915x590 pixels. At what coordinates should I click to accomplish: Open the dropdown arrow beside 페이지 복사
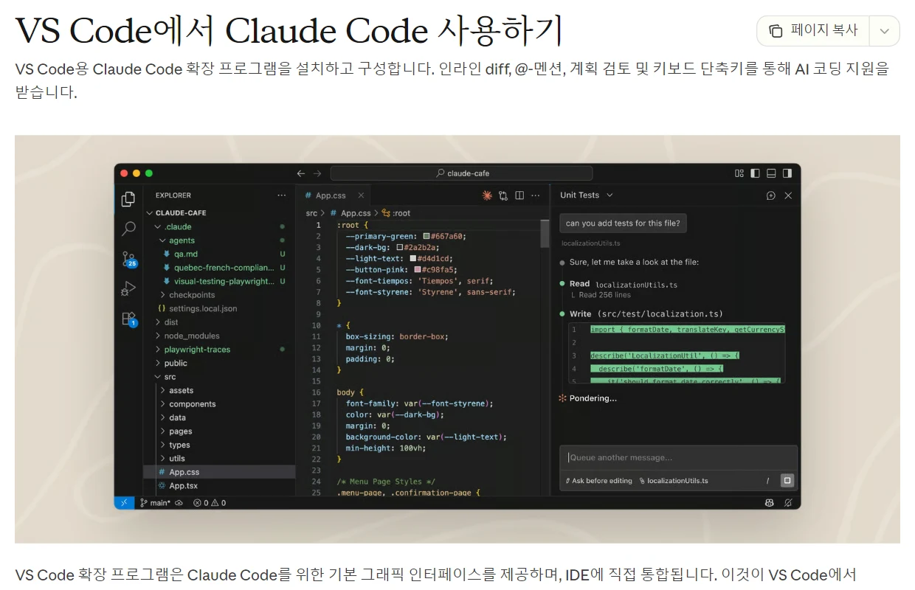pos(884,31)
